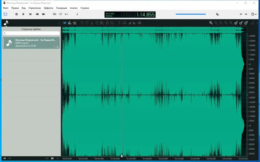Click the Copy icon

tap(97, 23)
